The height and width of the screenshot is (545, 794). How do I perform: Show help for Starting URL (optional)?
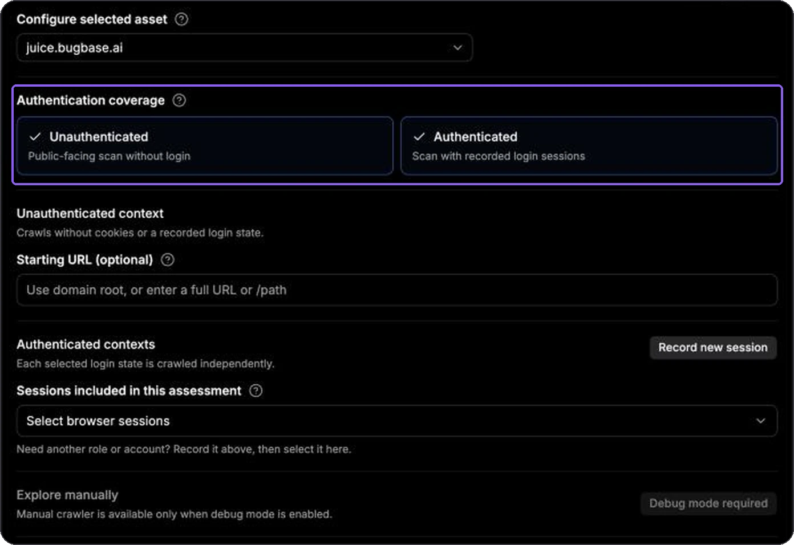[x=168, y=260]
